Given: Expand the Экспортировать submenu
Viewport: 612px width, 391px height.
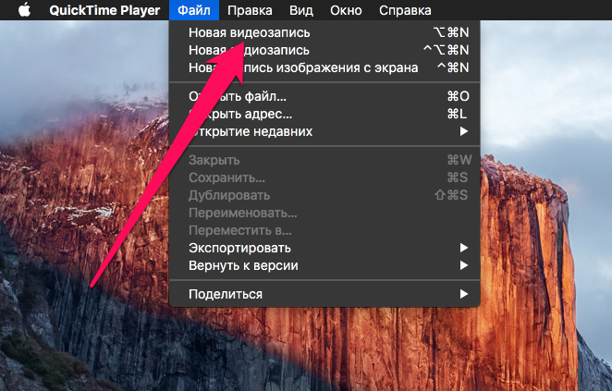Looking at the screenshot, I should 324,248.
